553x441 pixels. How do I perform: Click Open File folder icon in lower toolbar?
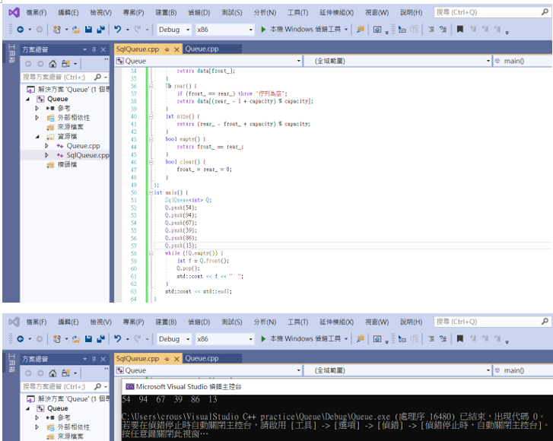point(76,339)
